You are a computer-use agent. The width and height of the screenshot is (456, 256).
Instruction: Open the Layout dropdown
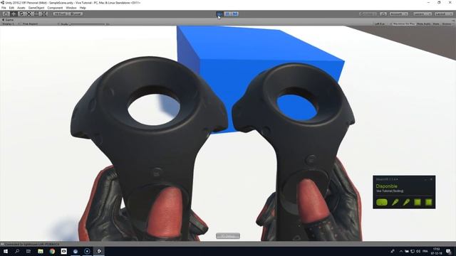pyautogui.click(x=444, y=14)
